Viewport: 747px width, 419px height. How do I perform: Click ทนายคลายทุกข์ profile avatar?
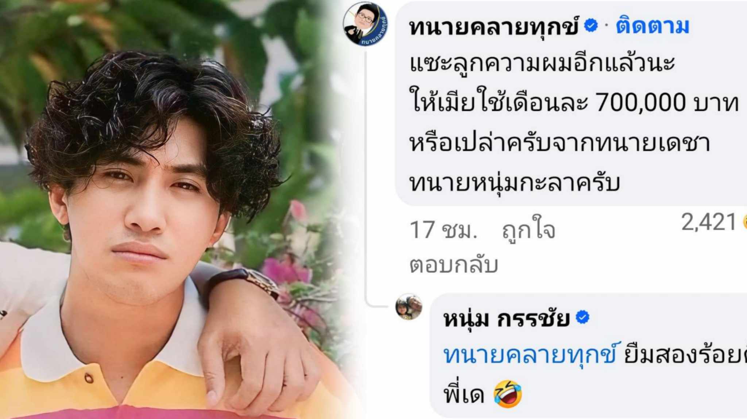click(365, 24)
